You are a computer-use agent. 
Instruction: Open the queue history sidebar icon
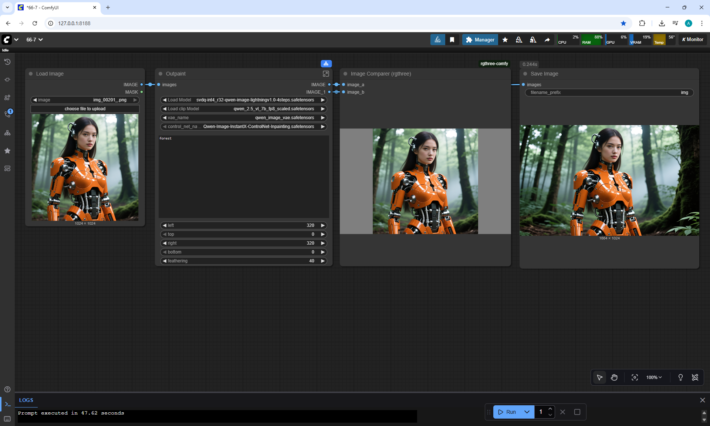[x=7, y=62]
